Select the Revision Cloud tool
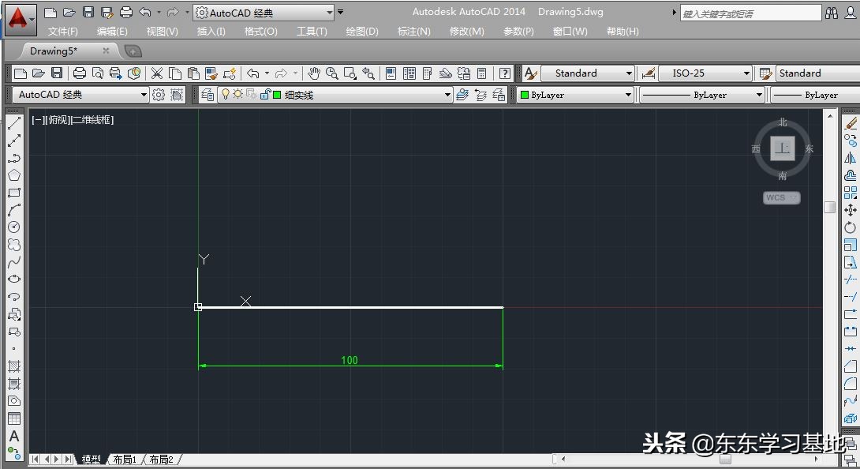Screen dimensions: 860x469 pyautogui.click(x=14, y=245)
